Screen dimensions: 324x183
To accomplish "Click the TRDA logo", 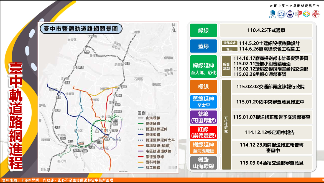I will click(x=272, y=14).
